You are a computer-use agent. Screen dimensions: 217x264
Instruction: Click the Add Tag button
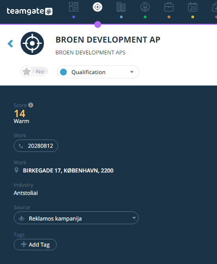coord(35,244)
